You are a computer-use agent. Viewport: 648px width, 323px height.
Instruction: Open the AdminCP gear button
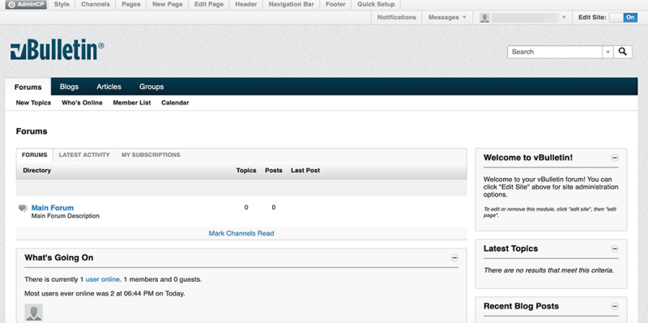click(26, 5)
